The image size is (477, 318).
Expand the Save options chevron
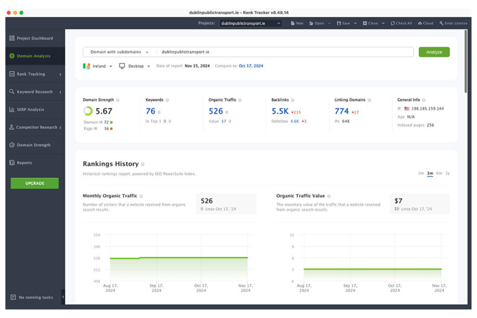click(356, 23)
